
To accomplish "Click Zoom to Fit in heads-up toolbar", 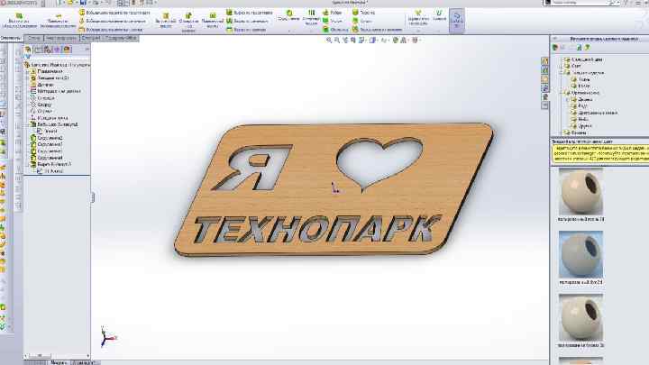I will click(x=329, y=41).
